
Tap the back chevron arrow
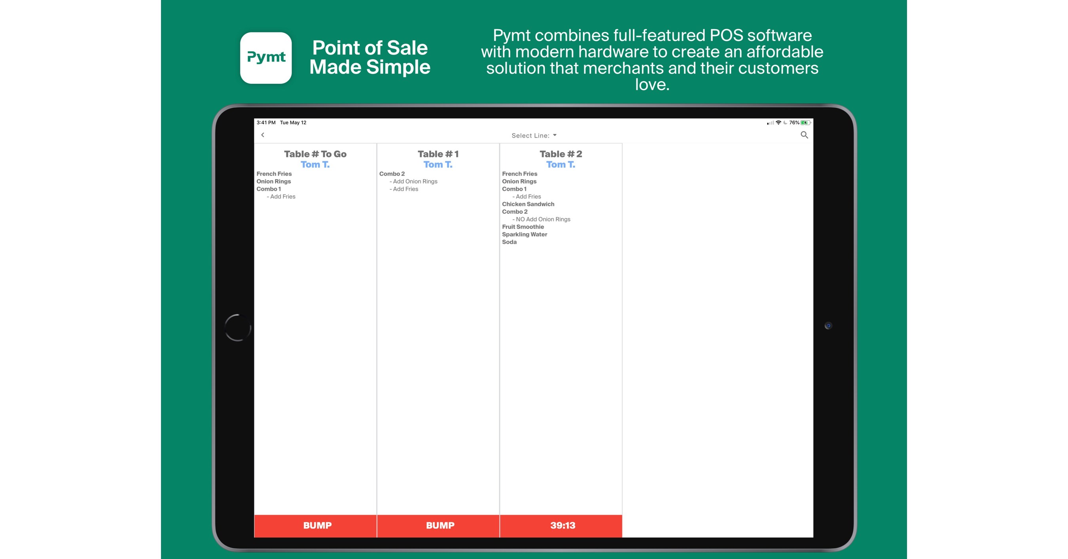click(262, 135)
